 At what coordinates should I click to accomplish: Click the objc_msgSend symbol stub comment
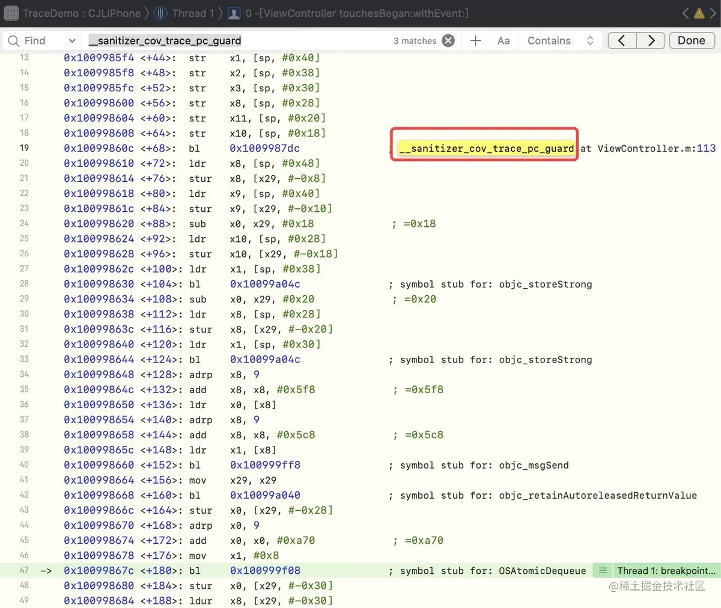pos(479,465)
